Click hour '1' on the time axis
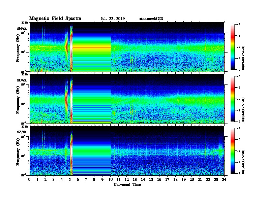The width and height of the screenshot is (267, 206). 37,179
